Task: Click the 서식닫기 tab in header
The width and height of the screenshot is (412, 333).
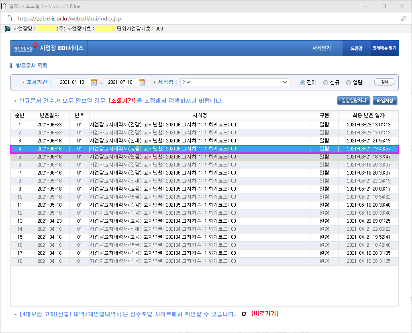Action: pos(321,48)
